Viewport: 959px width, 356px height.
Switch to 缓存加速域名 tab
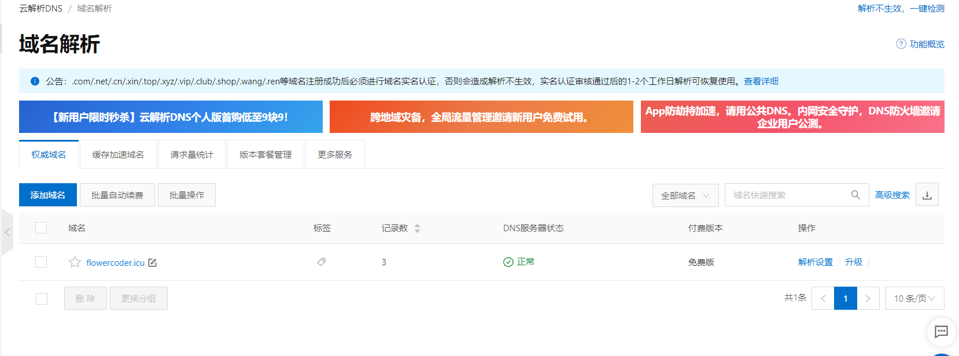[118, 154]
